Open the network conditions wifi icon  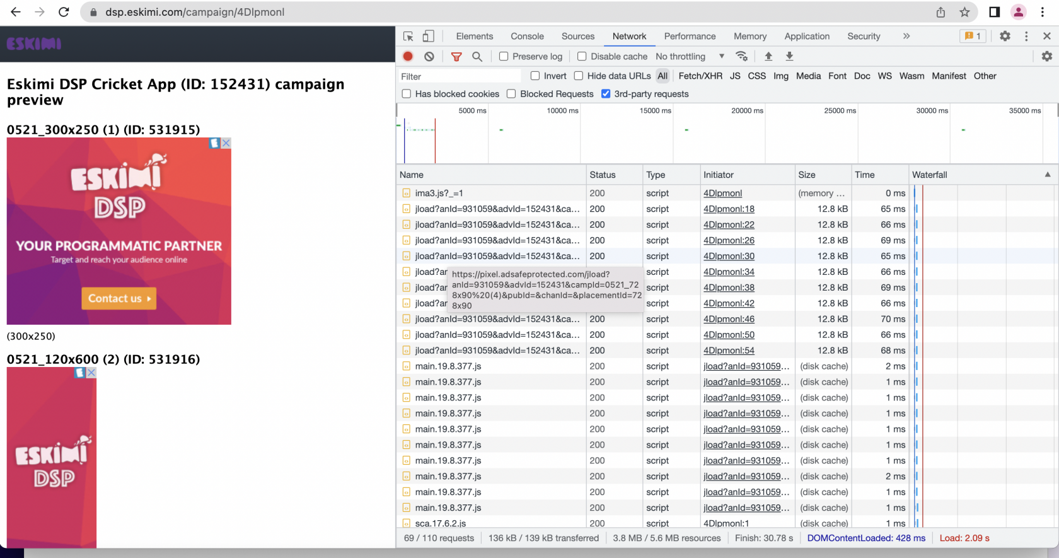[742, 56]
